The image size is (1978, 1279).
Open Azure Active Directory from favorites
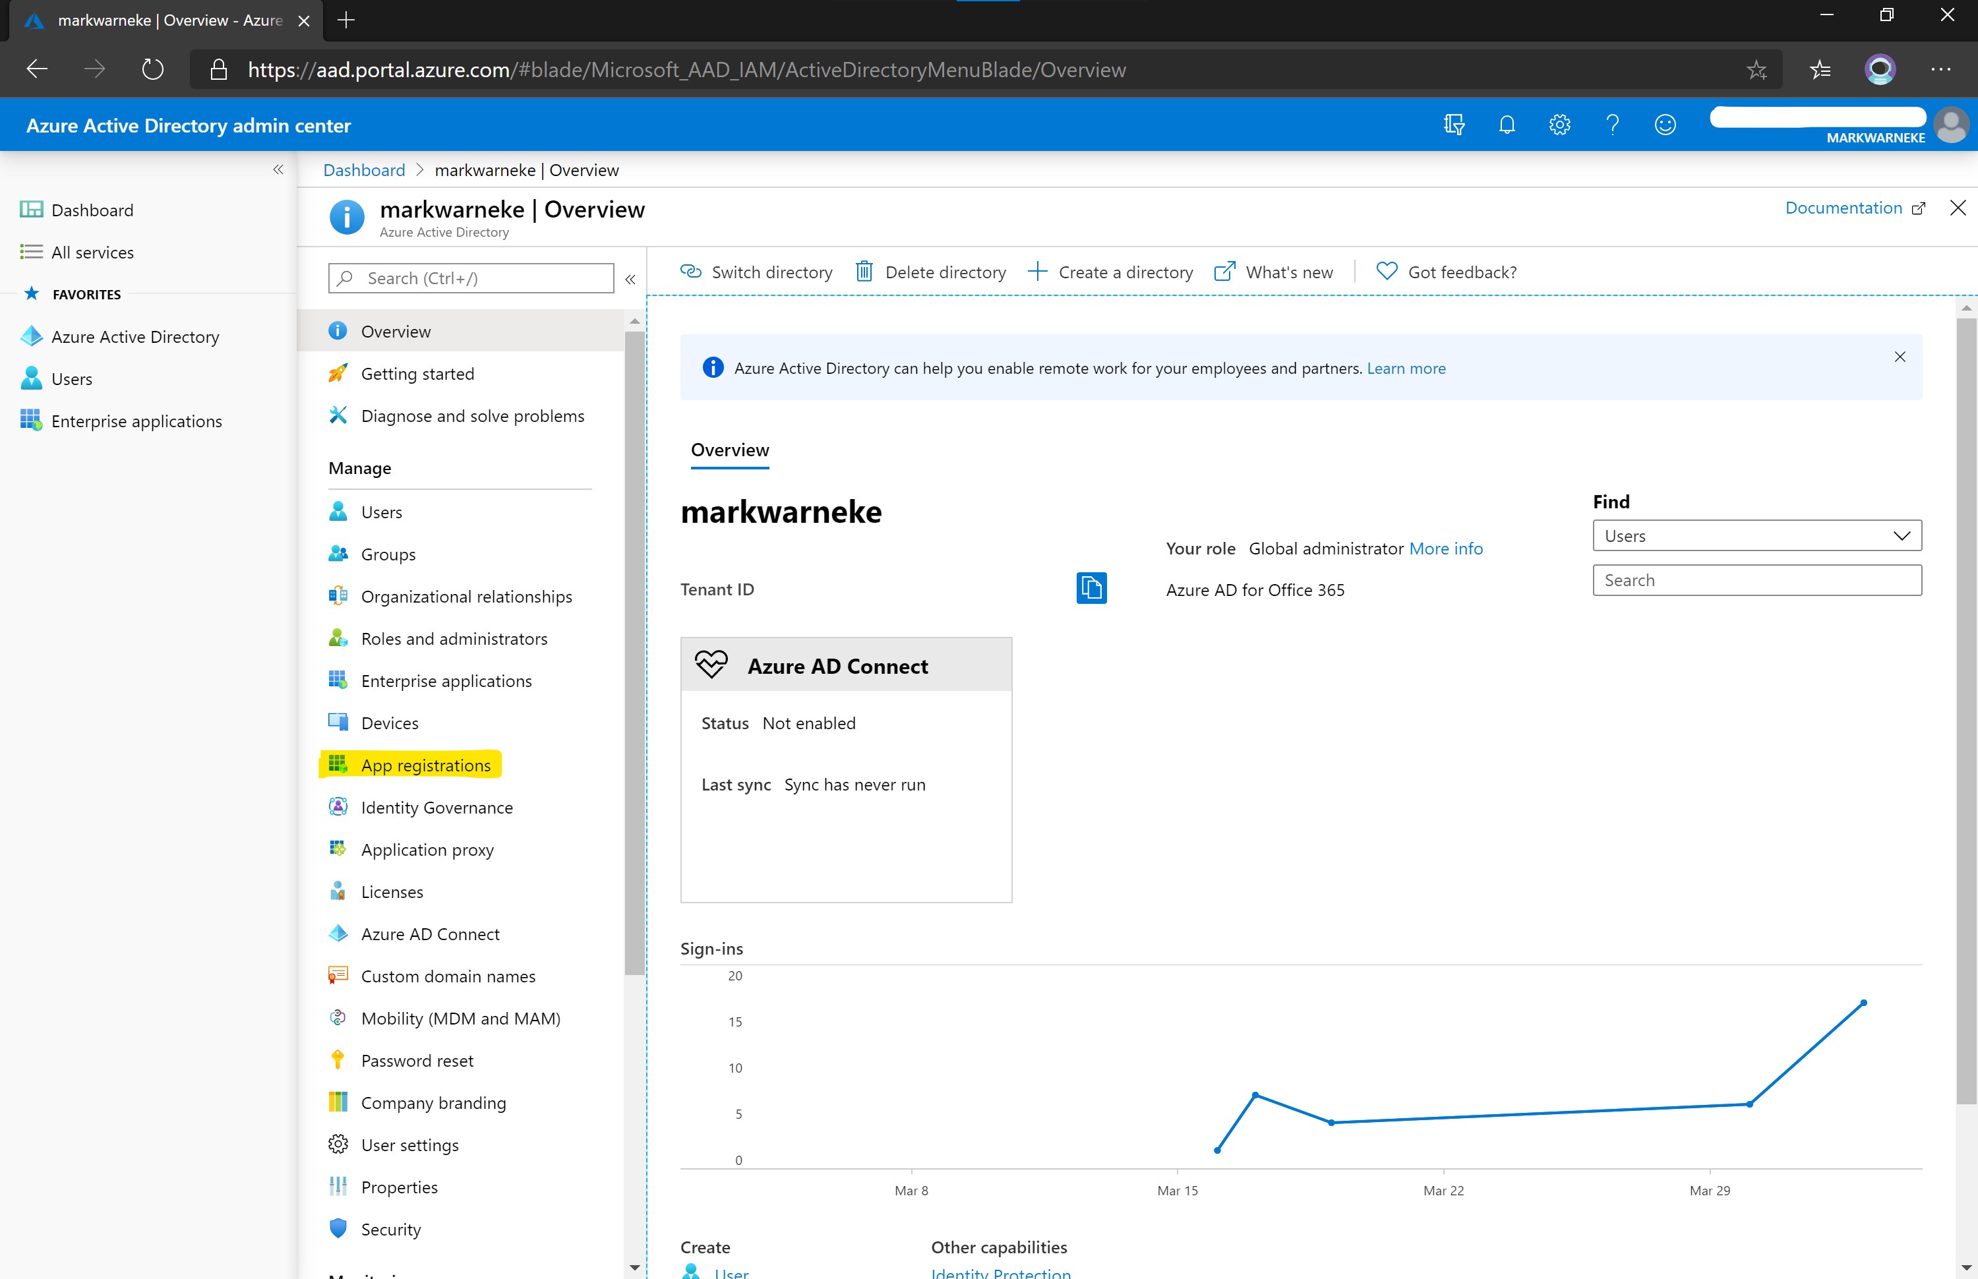tap(135, 336)
